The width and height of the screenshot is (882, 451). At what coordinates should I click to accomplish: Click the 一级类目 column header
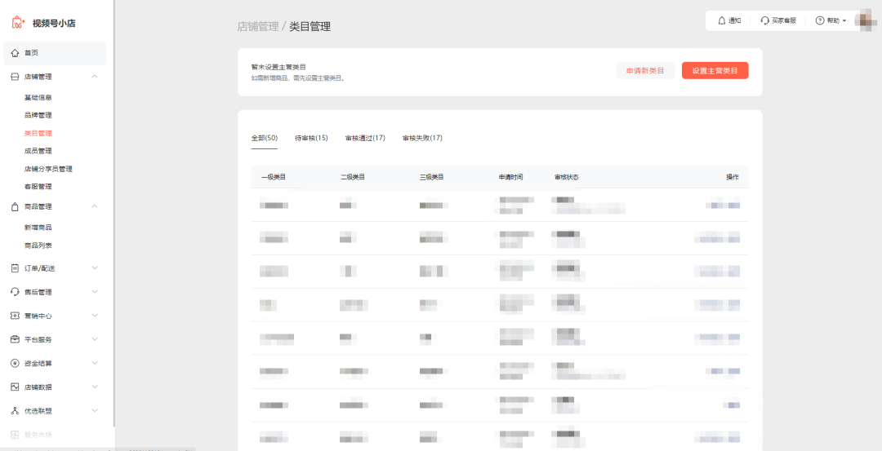click(x=274, y=177)
